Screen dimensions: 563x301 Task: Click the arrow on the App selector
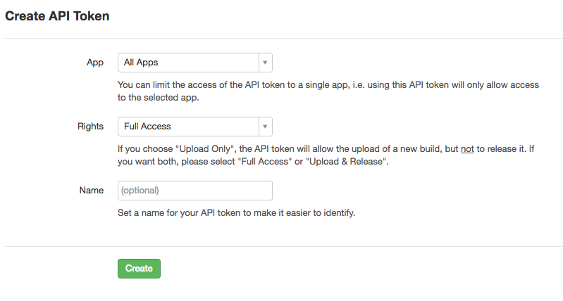pos(265,63)
